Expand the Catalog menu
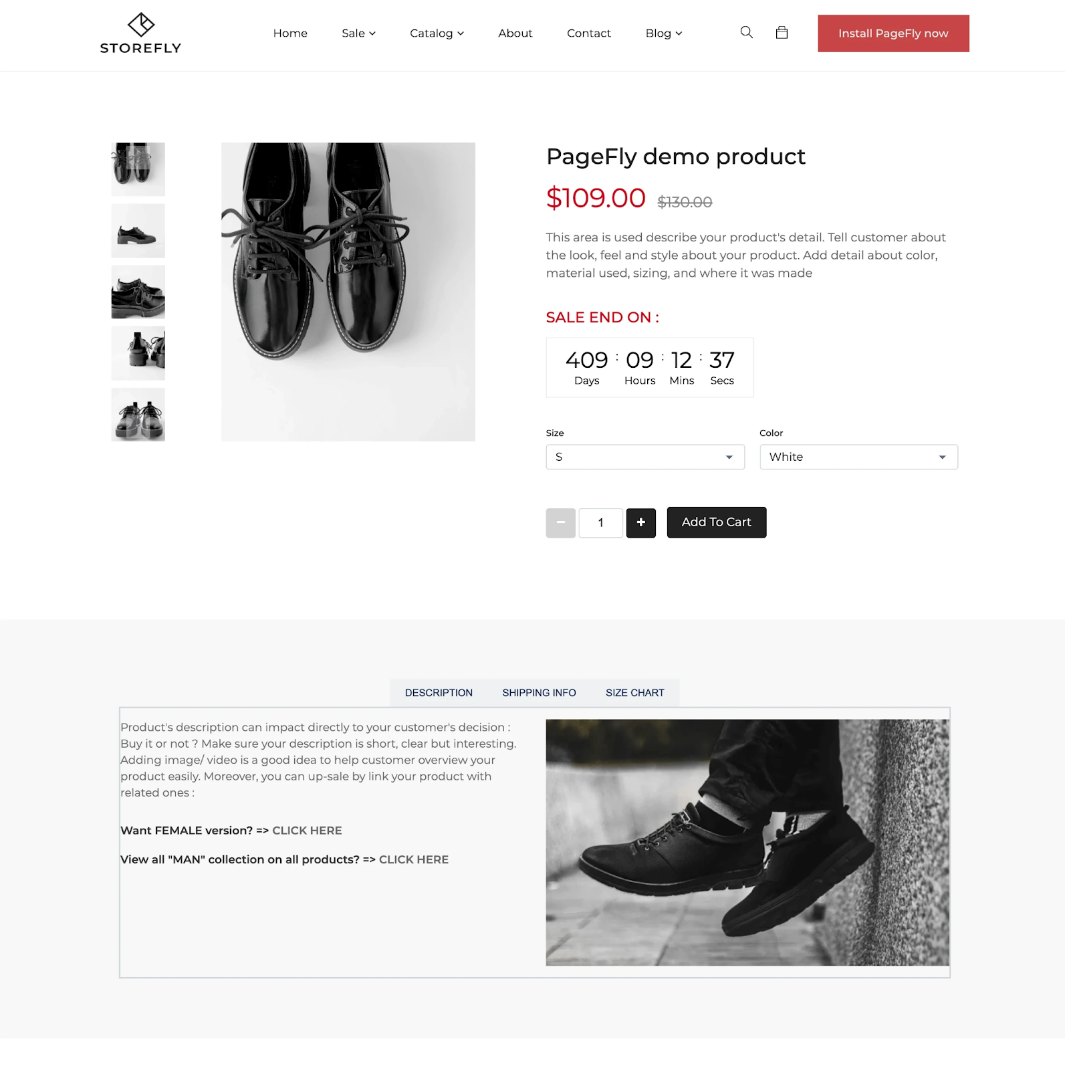Screen dimensions: 1065x1070 (x=437, y=33)
